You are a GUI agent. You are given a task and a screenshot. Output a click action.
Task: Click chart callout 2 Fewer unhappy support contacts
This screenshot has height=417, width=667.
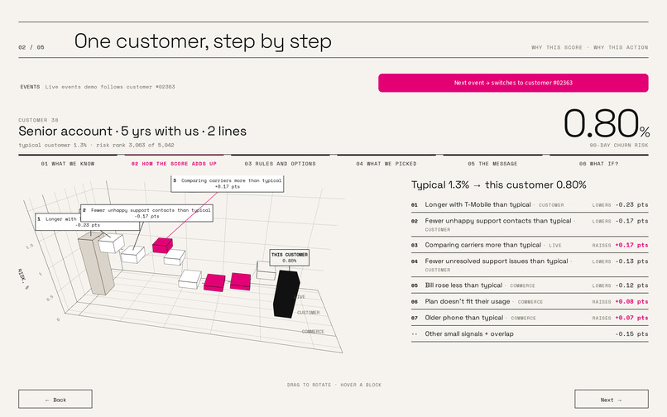pyautogui.click(x=146, y=213)
